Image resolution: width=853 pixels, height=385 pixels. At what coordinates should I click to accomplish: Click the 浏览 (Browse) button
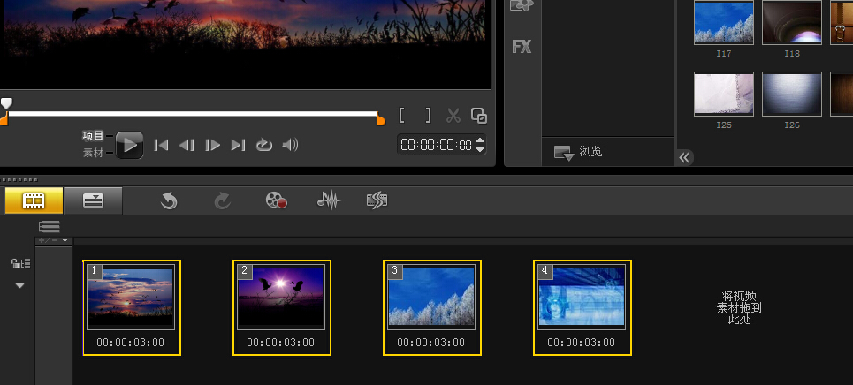(579, 152)
